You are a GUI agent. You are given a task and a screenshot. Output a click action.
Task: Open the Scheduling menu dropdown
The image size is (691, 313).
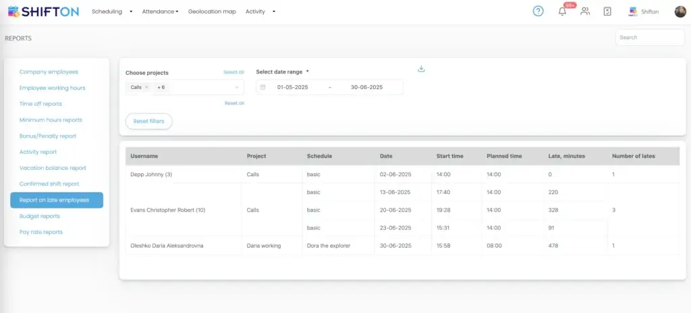point(112,11)
